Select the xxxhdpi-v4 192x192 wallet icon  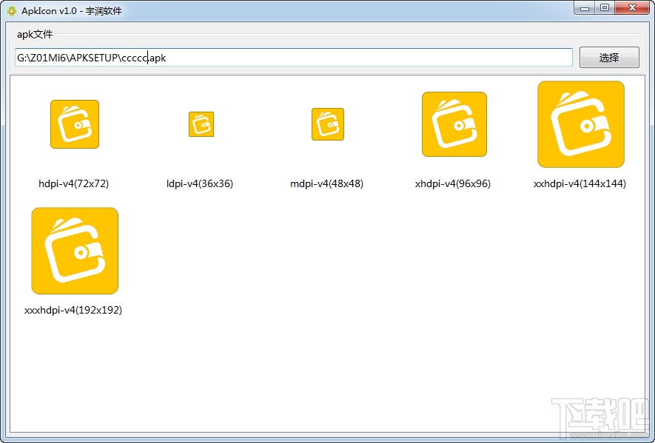[x=75, y=251]
